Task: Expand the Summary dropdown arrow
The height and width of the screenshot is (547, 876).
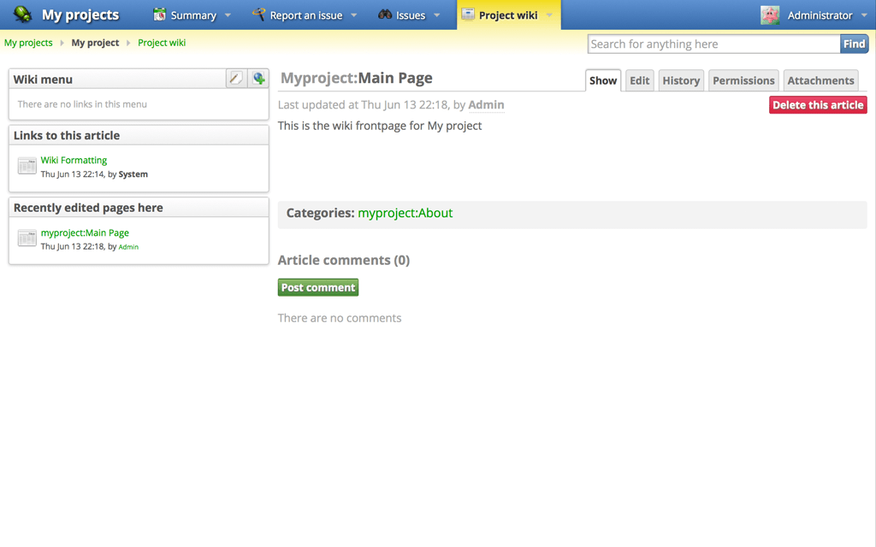Action: click(x=228, y=15)
